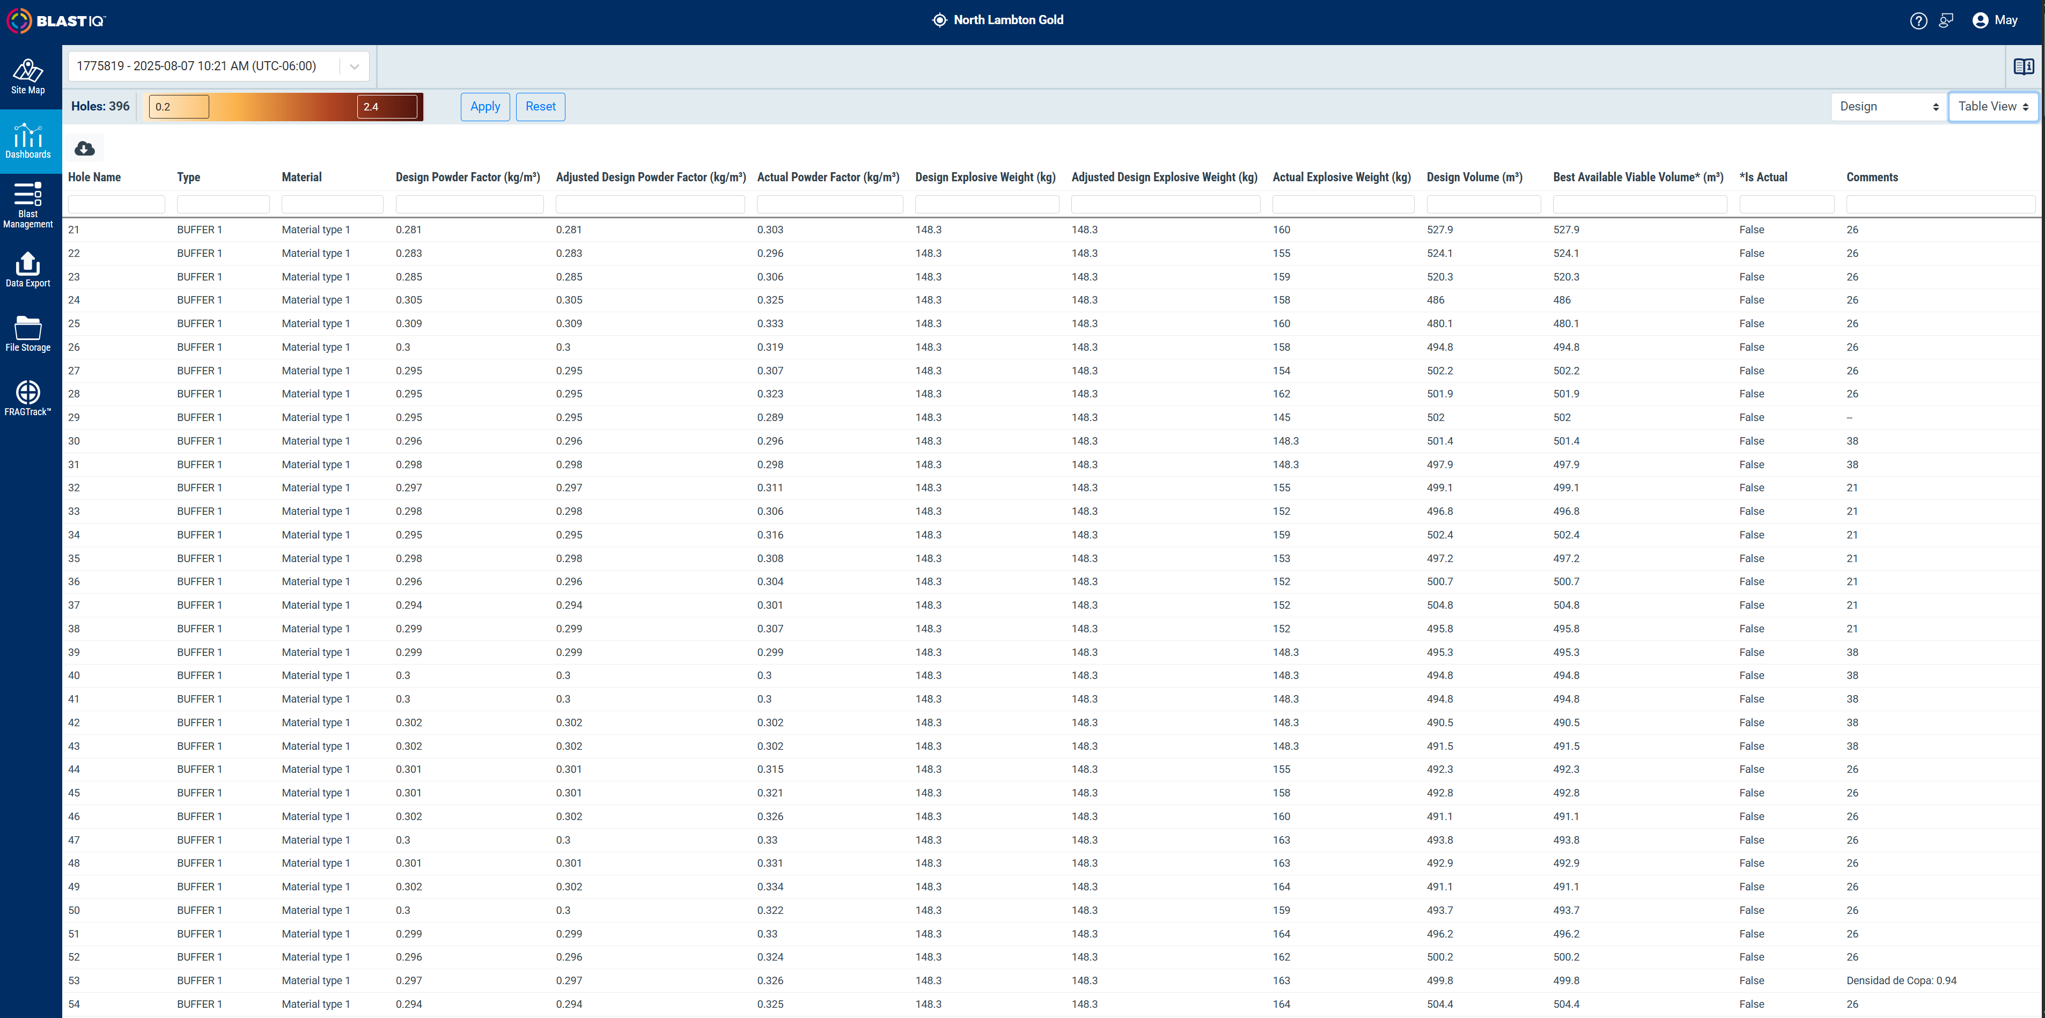
Task: Select hole name 21 cell
Action: [x=74, y=230]
